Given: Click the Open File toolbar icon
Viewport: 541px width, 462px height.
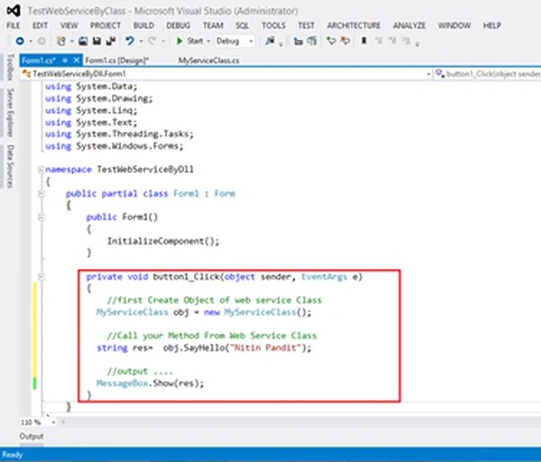Looking at the screenshot, I should pos(83,42).
